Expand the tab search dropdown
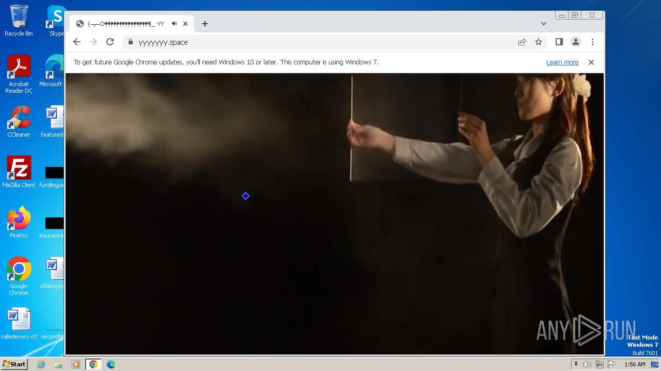The height and width of the screenshot is (371, 661). coord(544,24)
